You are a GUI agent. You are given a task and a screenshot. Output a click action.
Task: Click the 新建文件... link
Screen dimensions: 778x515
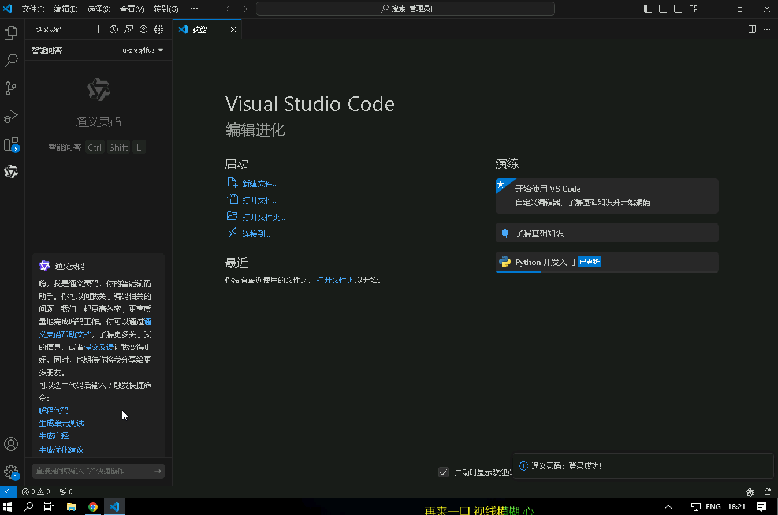point(260,184)
